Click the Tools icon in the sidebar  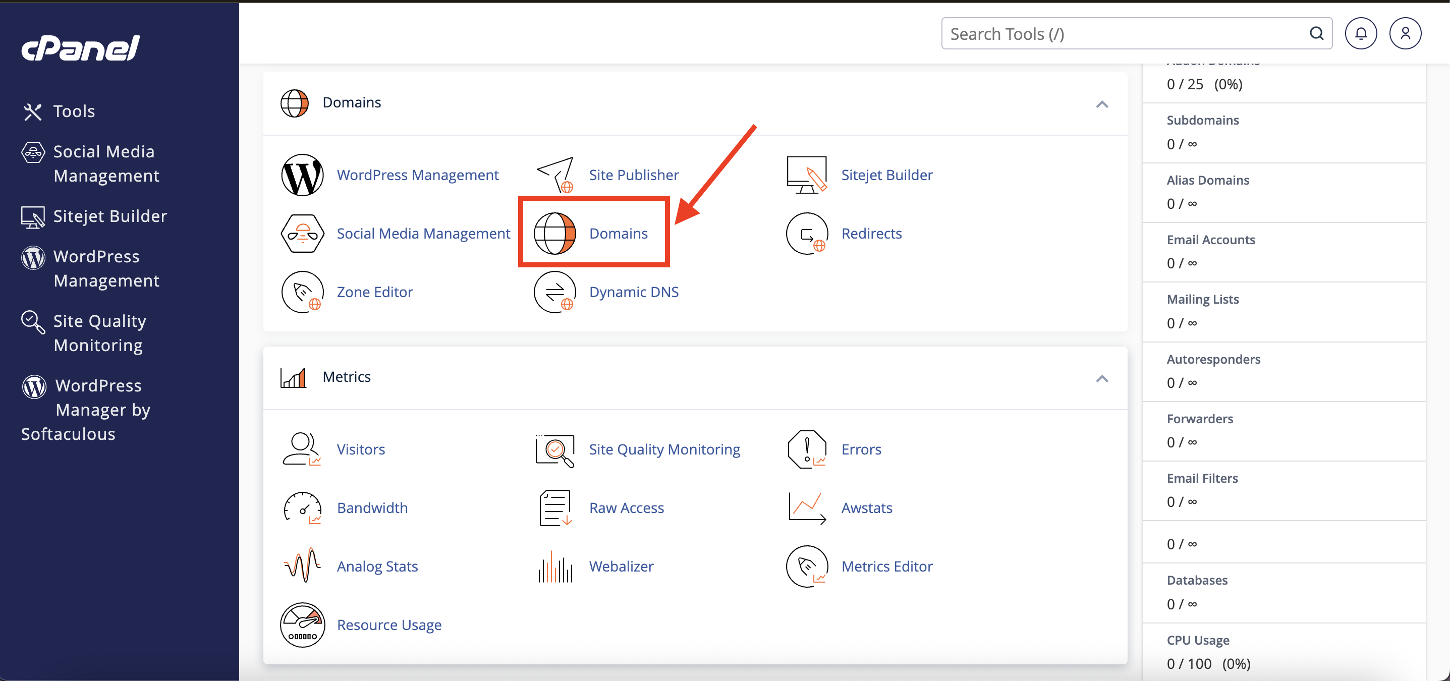(x=33, y=111)
